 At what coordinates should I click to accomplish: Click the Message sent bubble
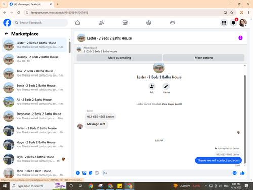pyautogui.click(x=96, y=124)
